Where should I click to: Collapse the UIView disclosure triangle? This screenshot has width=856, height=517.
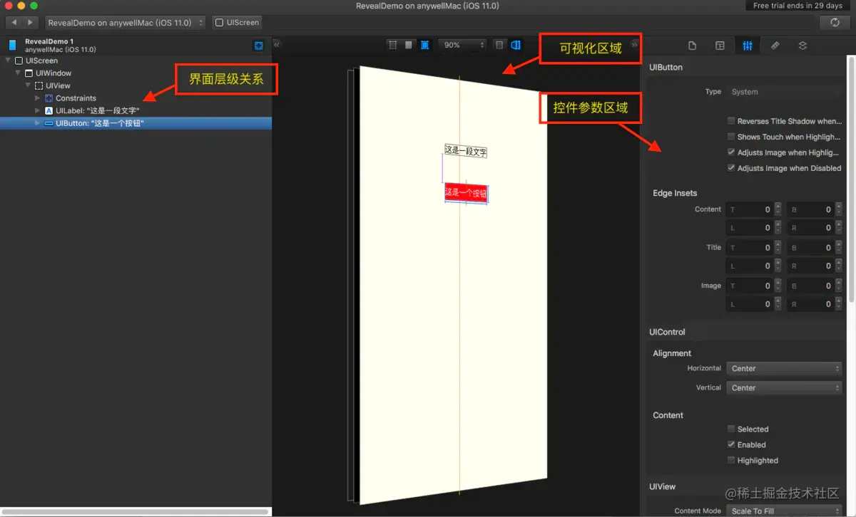click(x=29, y=85)
